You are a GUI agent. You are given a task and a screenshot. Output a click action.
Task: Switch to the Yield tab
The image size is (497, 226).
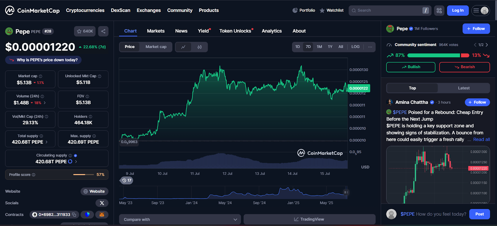pos(203,31)
